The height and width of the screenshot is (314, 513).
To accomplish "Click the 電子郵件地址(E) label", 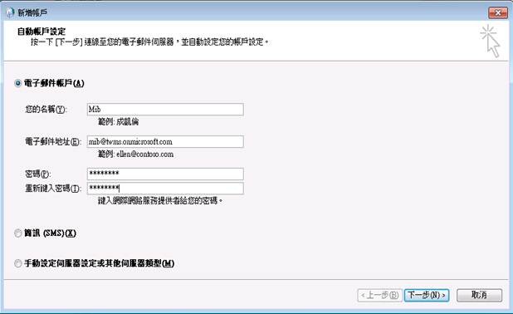I will (53, 142).
